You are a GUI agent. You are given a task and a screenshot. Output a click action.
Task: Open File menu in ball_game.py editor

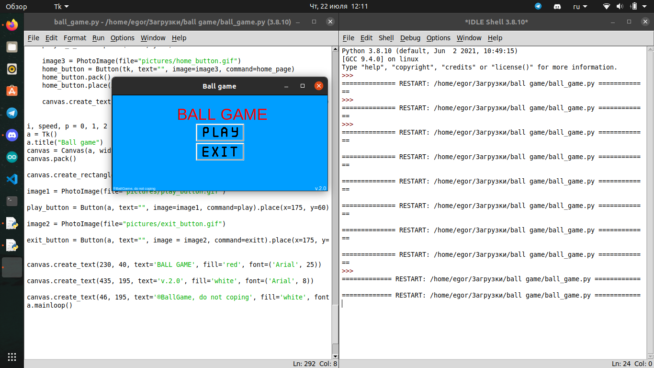(x=34, y=38)
